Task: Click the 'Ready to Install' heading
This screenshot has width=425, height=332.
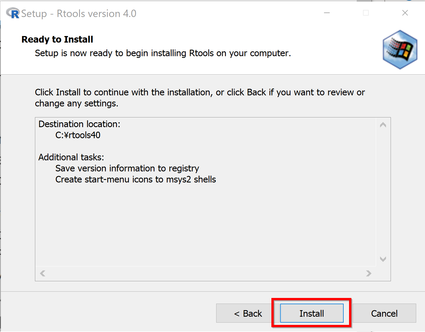Action: (x=57, y=39)
